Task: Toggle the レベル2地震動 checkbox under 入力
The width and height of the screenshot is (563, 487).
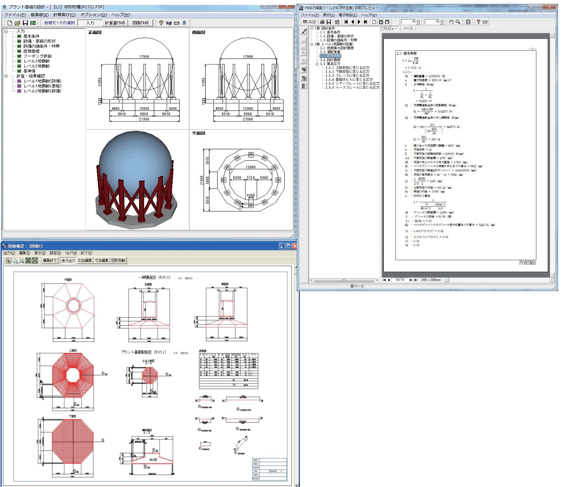Action: (x=19, y=66)
